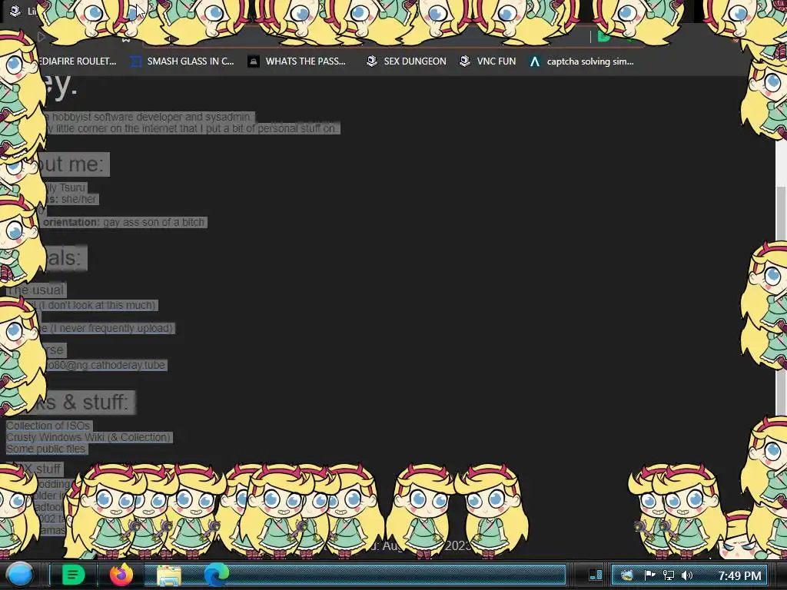The width and height of the screenshot is (787, 590).
Task: Open the 7:49 PM taskbar clock
Action: coord(739,575)
